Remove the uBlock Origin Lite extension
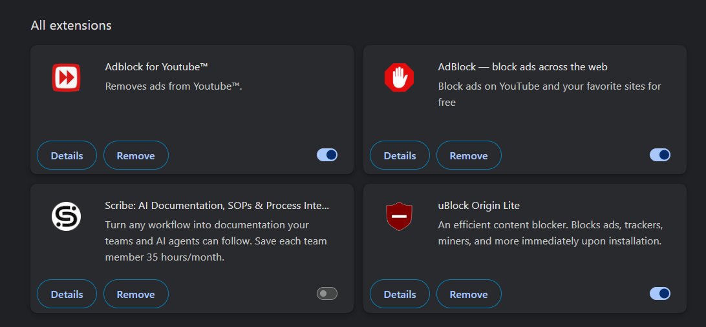Image resolution: width=706 pixels, height=327 pixels. pos(469,294)
